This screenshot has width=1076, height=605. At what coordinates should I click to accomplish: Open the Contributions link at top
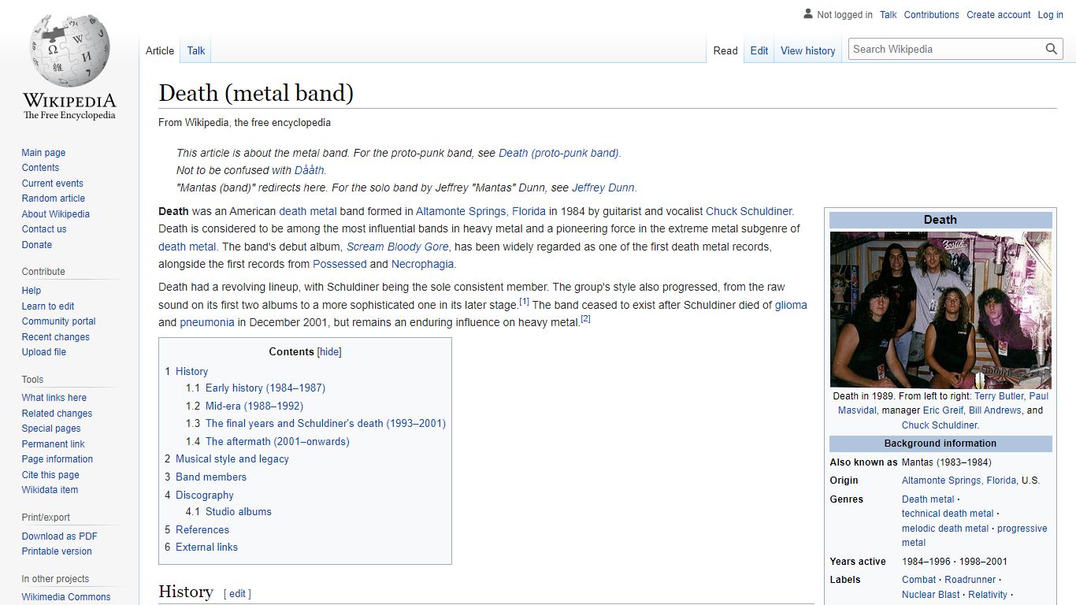pos(932,15)
